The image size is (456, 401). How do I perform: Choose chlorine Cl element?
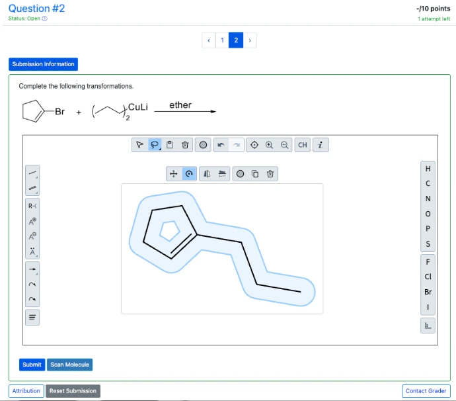pyautogui.click(x=428, y=277)
